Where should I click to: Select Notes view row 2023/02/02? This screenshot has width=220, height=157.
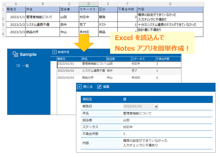click(119, 72)
